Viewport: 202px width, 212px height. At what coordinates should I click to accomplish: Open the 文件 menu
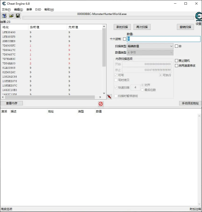pos(6,9)
